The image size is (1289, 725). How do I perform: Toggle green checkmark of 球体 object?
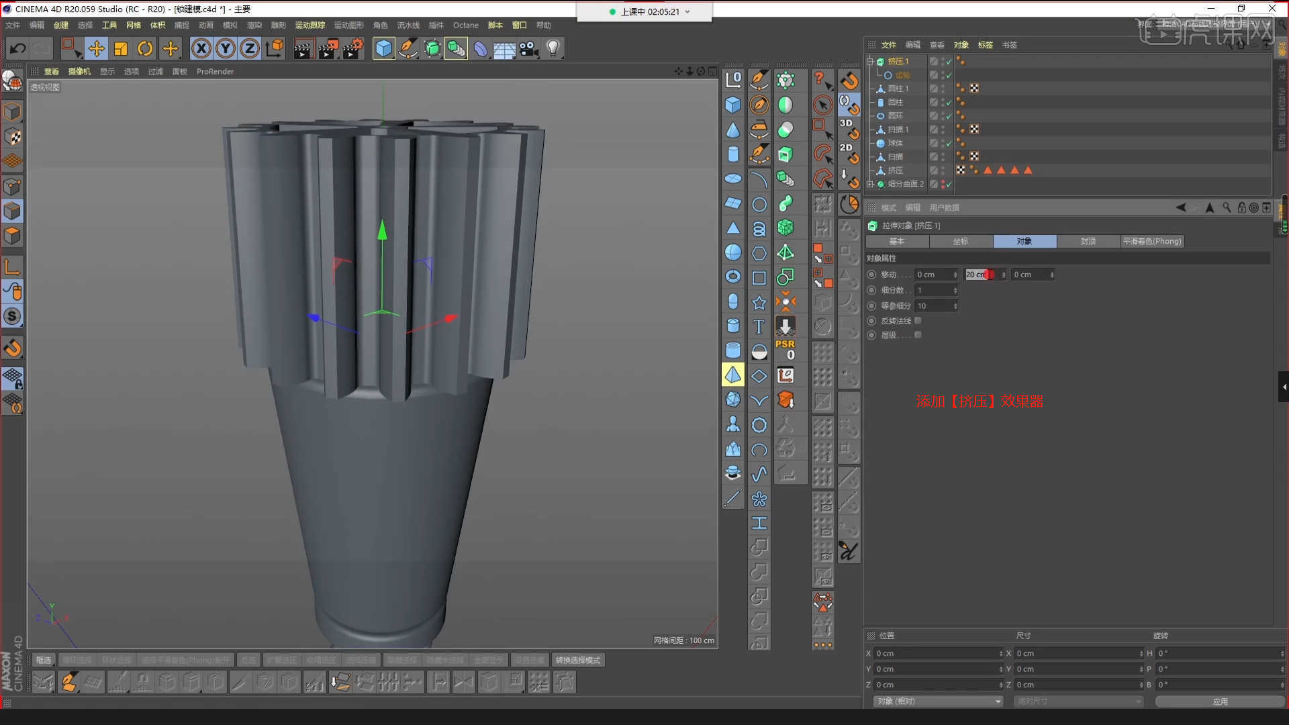pos(949,144)
